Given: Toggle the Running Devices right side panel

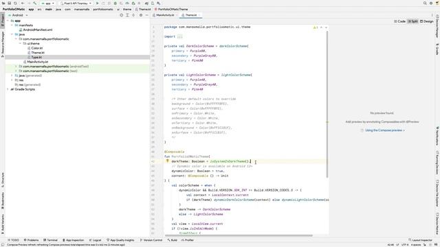Looking at the screenshot, I should tap(437, 163).
